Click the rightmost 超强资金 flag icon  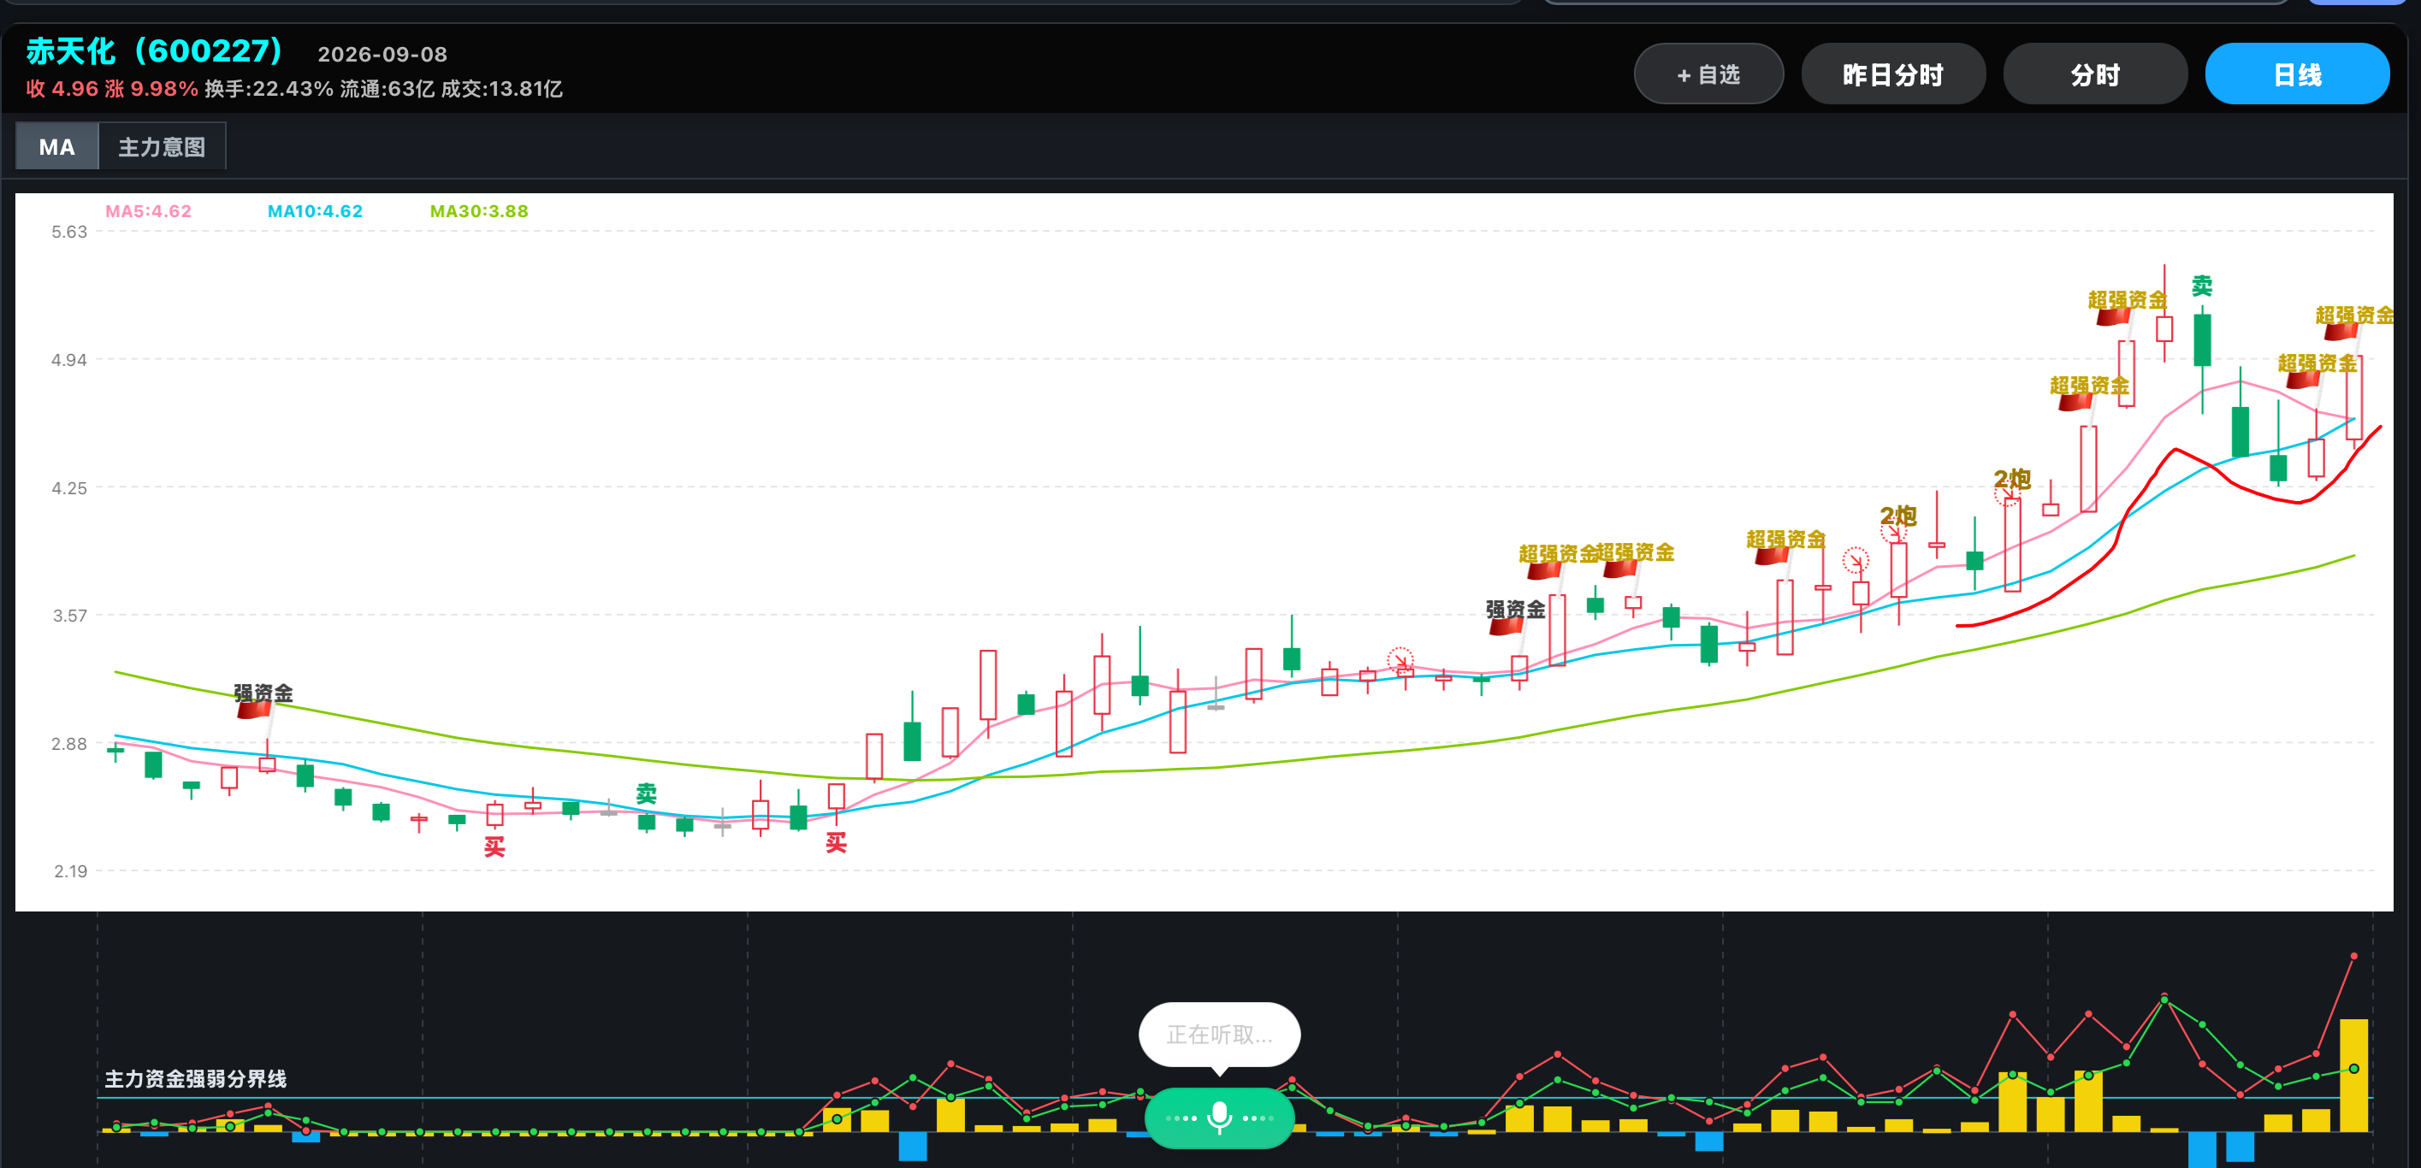(2341, 332)
